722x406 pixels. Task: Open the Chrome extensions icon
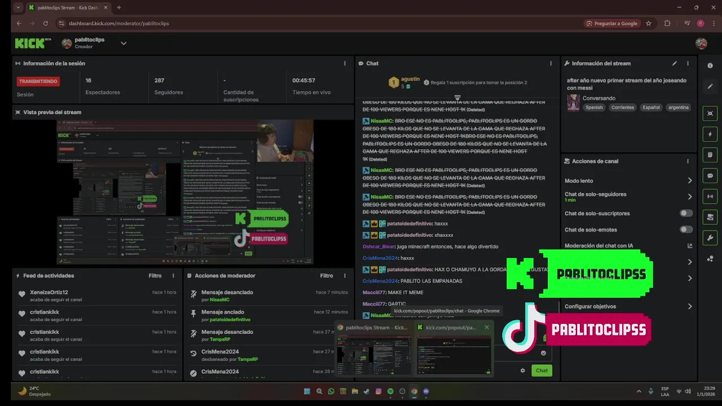tap(667, 24)
